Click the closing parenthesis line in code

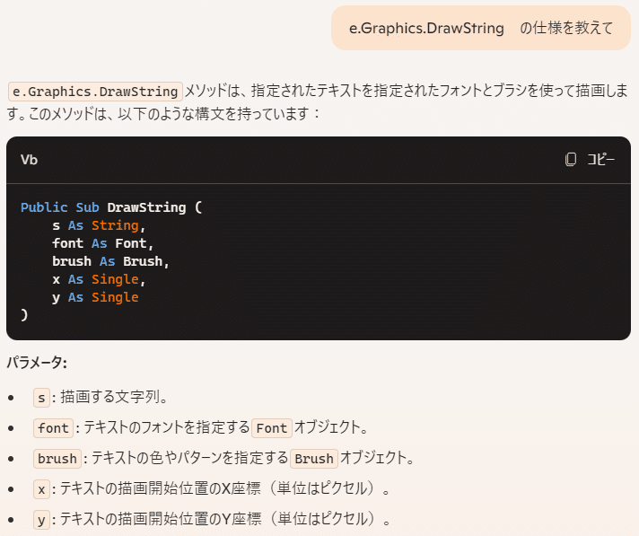24,315
